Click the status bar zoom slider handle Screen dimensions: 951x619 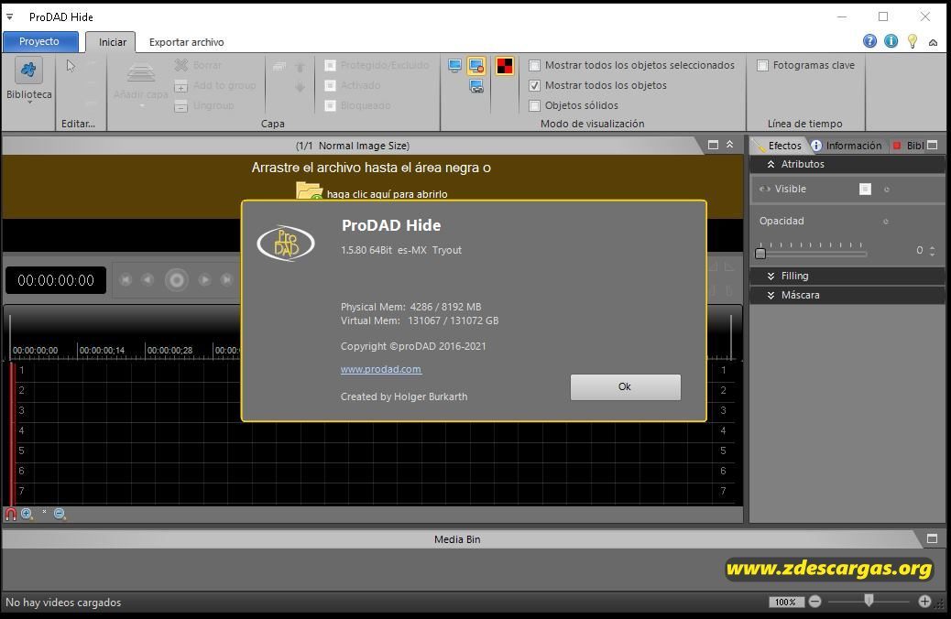tap(869, 600)
